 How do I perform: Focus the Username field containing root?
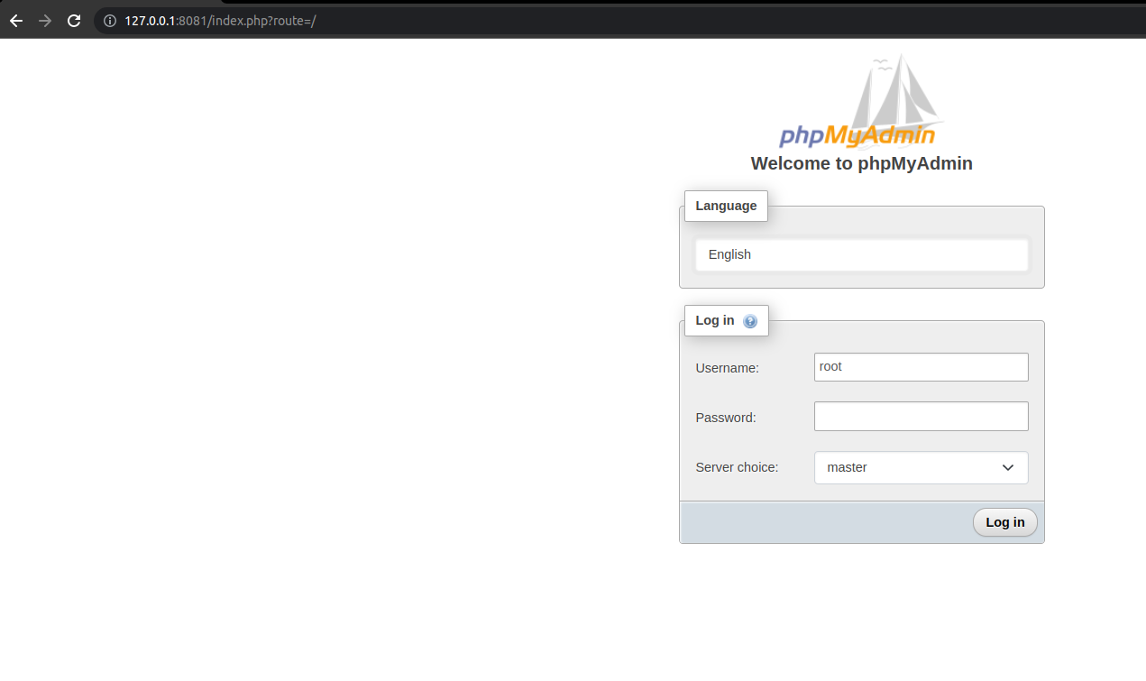(x=921, y=367)
